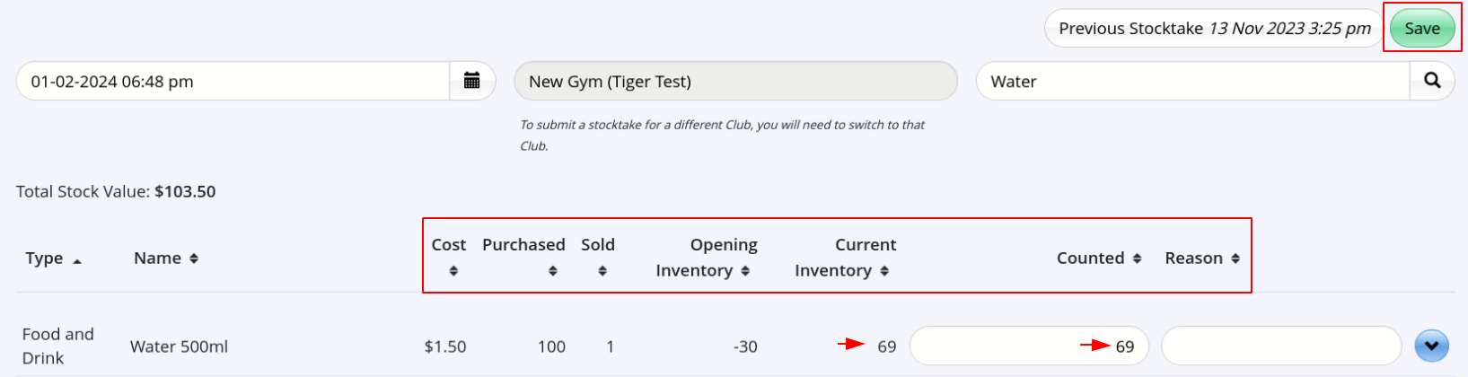Sort by Purchased column arrows
This screenshot has height=377, width=1468.
tap(553, 271)
